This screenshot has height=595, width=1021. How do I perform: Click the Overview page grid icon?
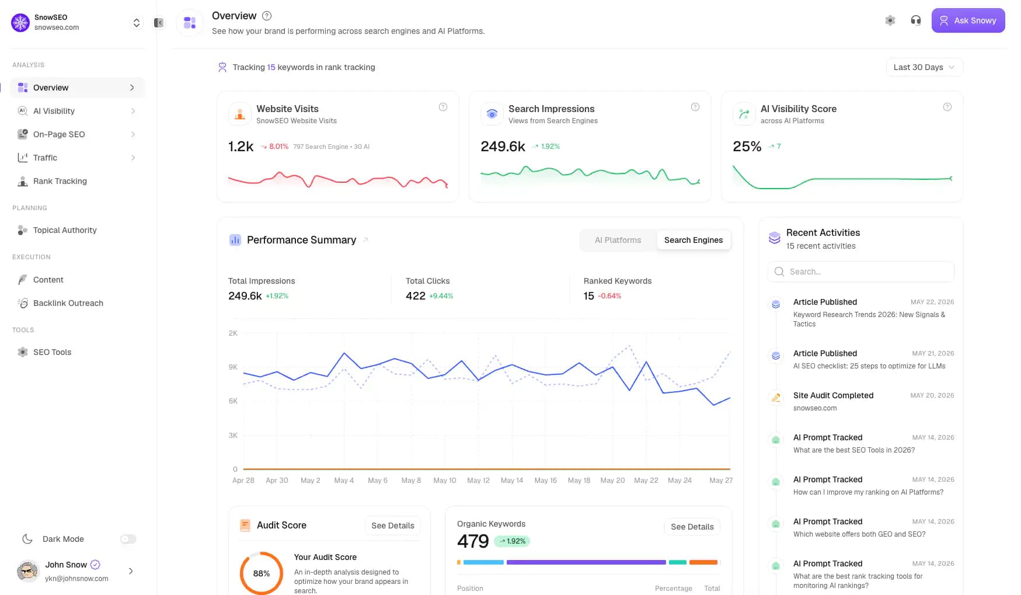coord(190,23)
